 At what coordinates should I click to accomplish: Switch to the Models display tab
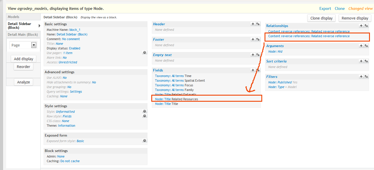(x=14, y=17)
